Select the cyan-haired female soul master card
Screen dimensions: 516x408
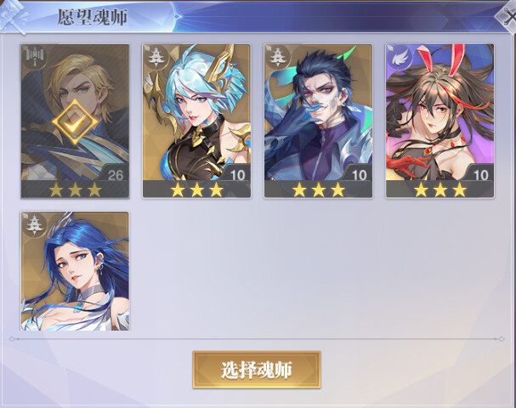[x=196, y=121]
